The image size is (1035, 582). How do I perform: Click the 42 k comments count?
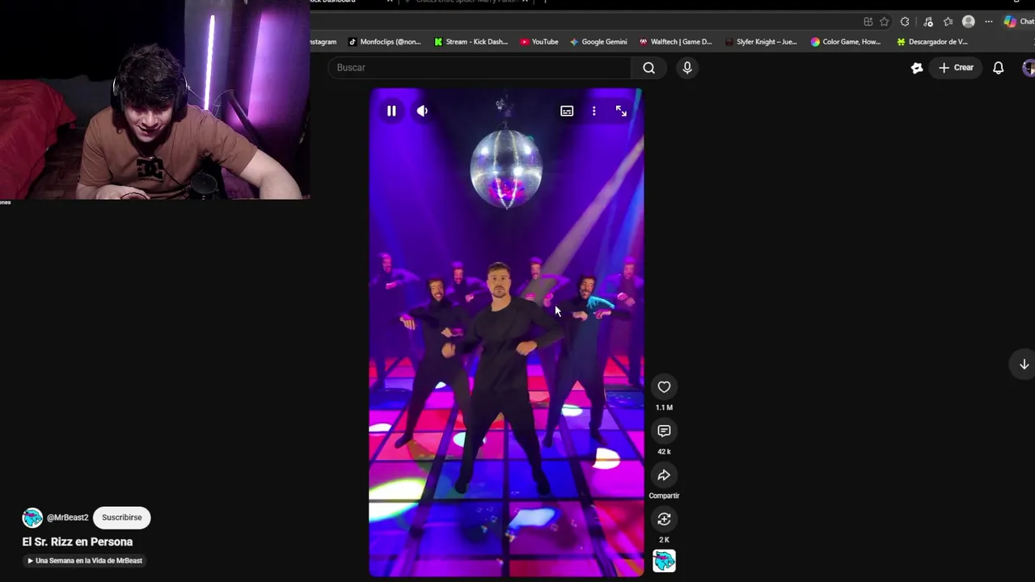(x=664, y=452)
